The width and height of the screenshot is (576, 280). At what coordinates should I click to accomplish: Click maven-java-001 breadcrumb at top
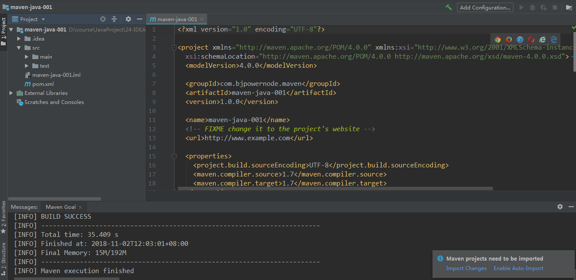(x=31, y=7)
